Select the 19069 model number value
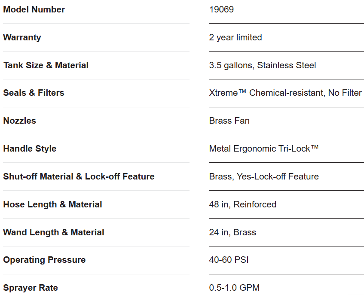Viewport: 364px width, 295px height. click(221, 9)
